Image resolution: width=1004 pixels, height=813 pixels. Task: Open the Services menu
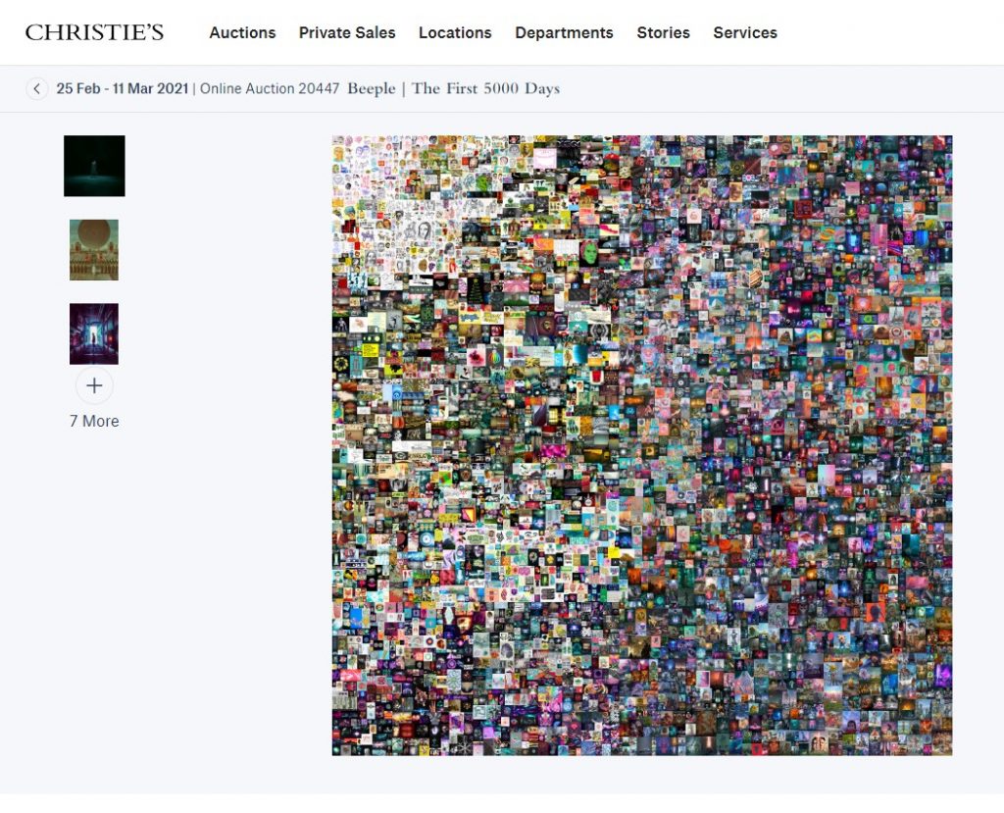pos(745,32)
